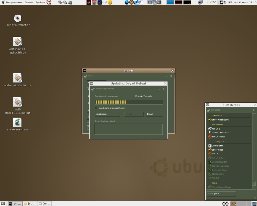Open window menu on Play games title bar
Viewport: 257px width, 206px height.
(207, 105)
